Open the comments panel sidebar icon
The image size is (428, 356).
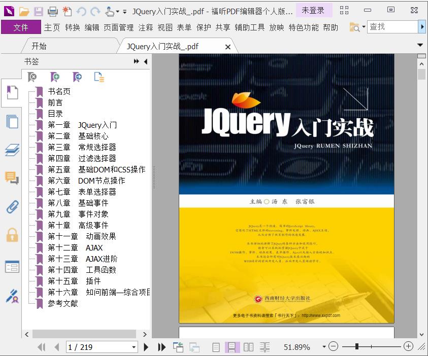pos(12,177)
